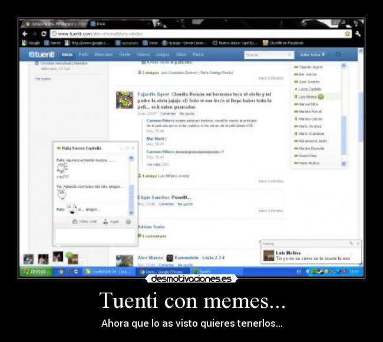Select the Inicio menu in Tuenti bar
This screenshot has height=342, width=383.
[67, 54]
